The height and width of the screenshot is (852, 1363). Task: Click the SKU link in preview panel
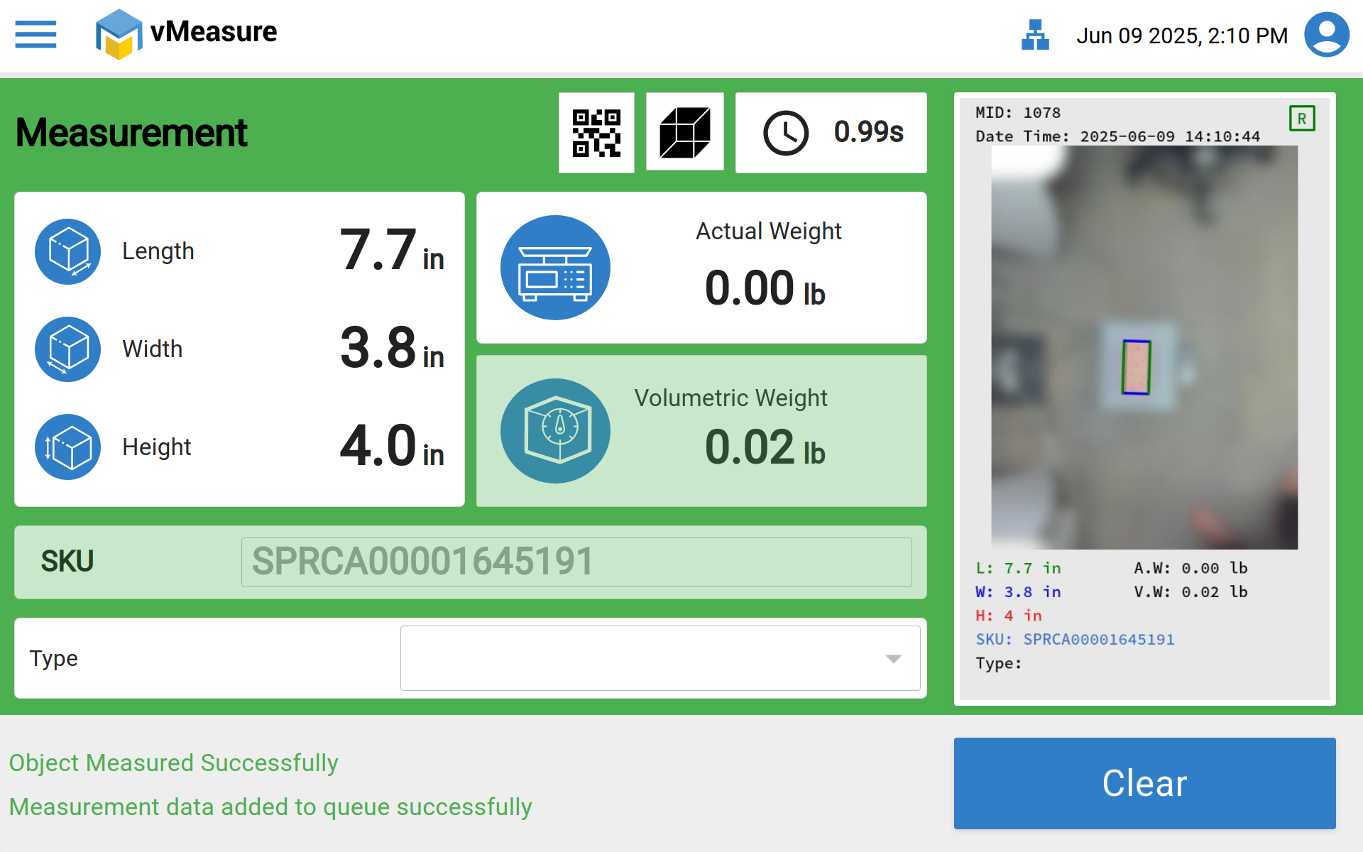click(x=1097, y=640)
